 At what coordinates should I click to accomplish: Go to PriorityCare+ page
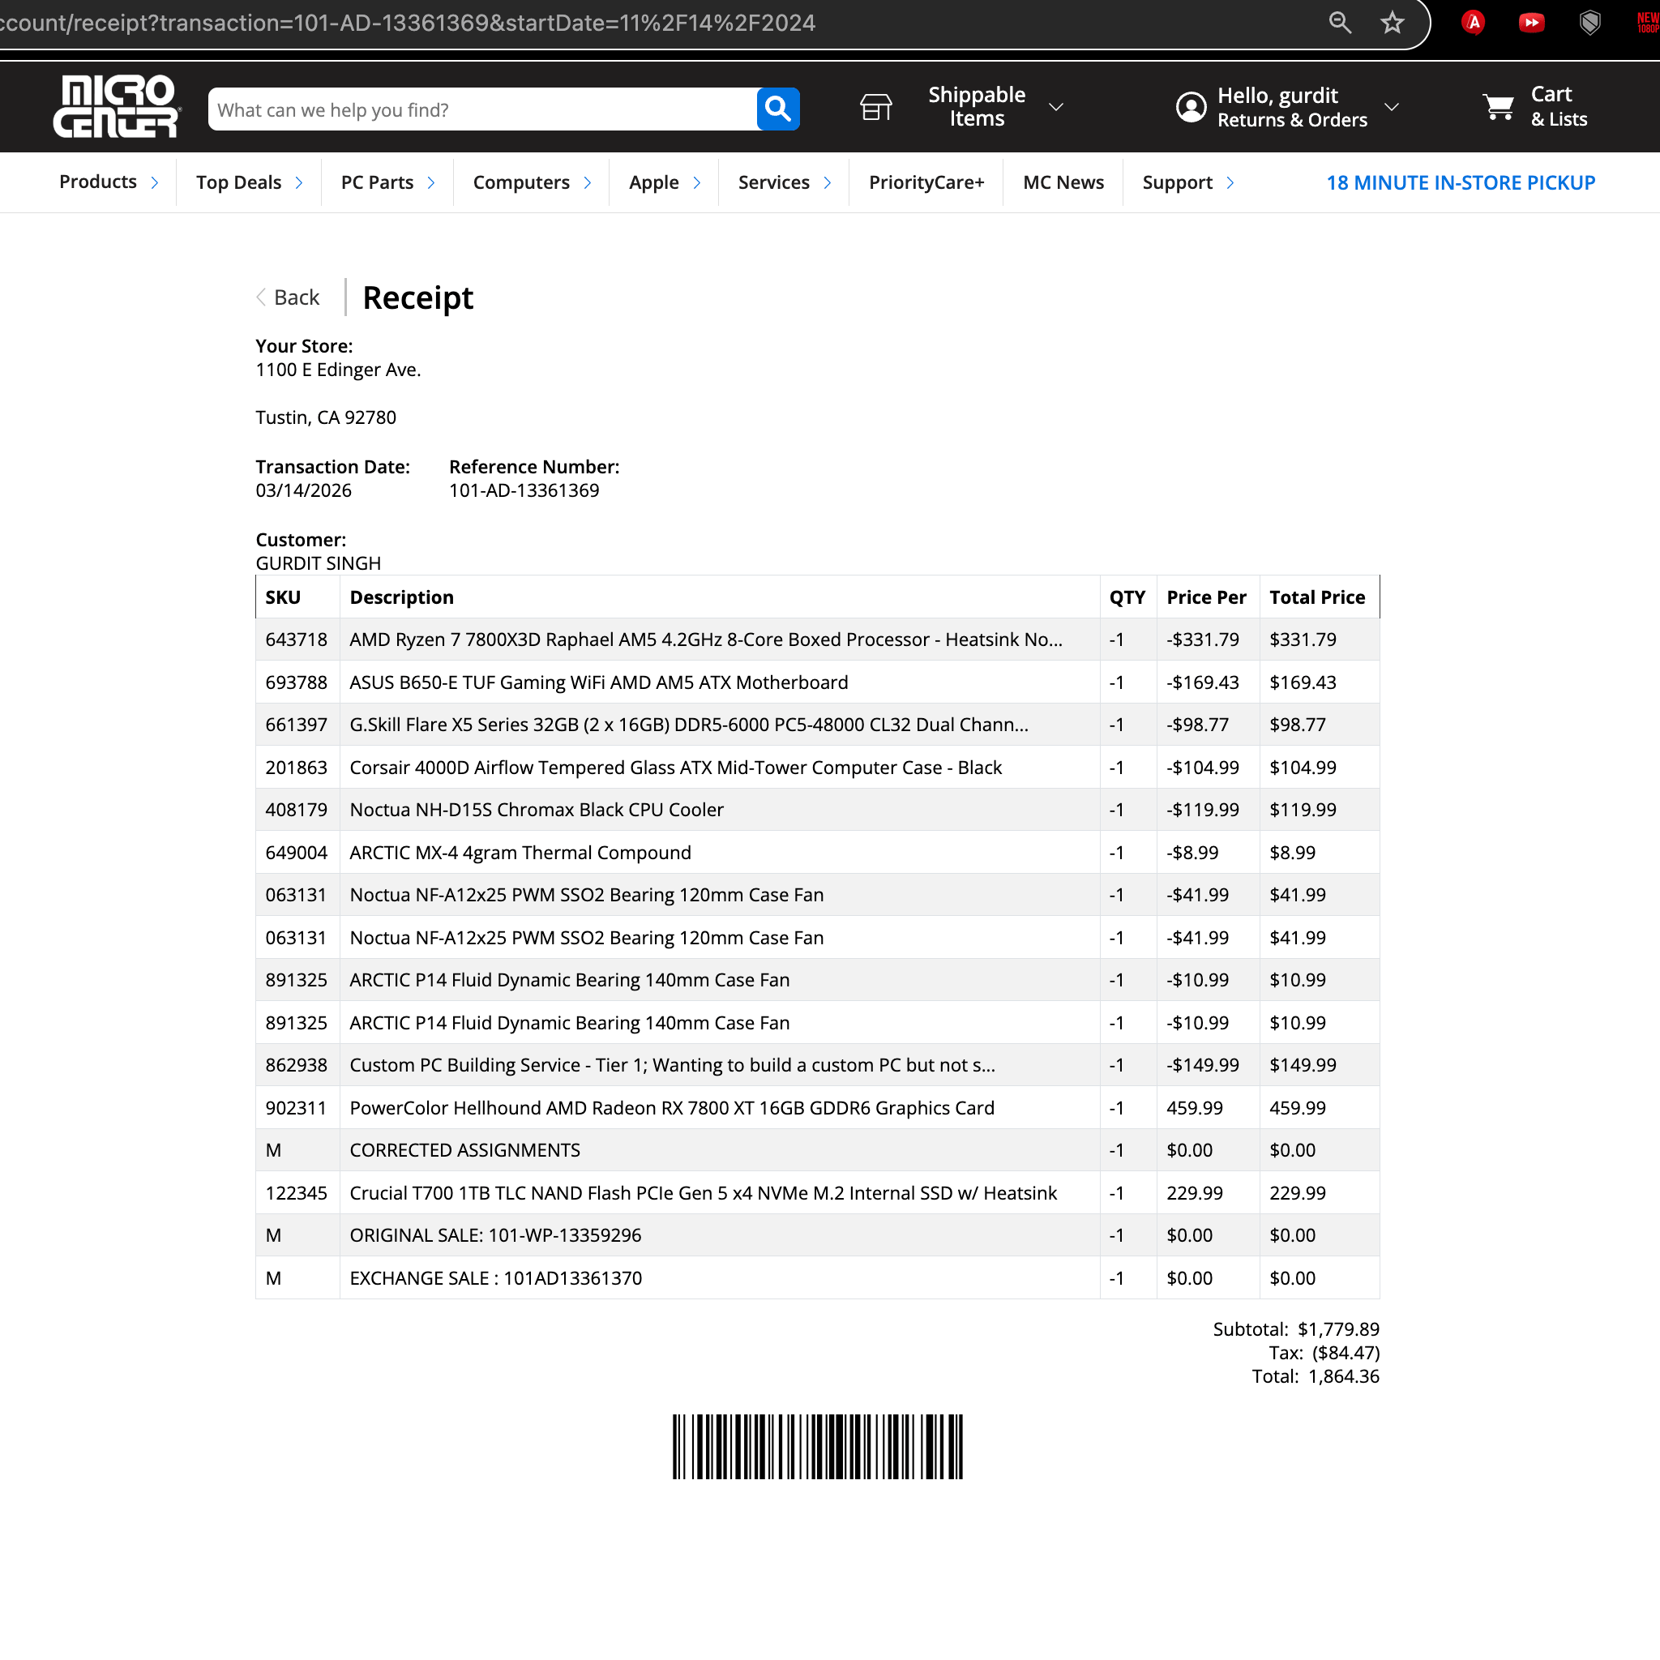point(926,182)
